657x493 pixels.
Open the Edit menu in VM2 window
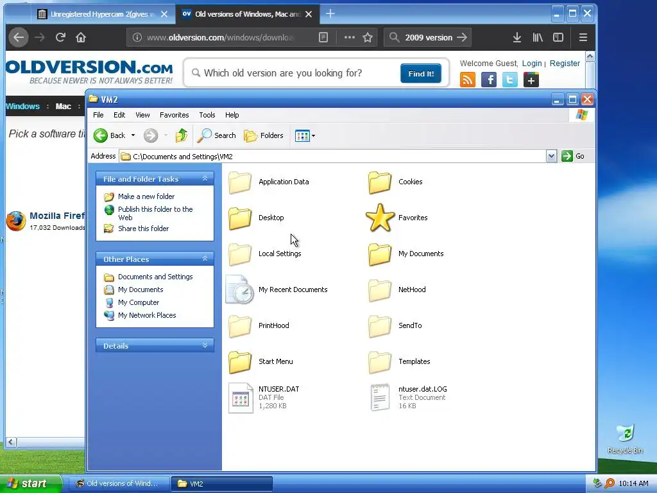[119, 115]
